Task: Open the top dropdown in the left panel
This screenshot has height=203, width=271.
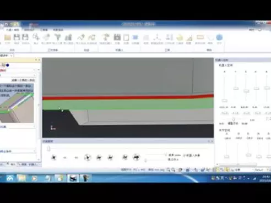Action: (x=20, y=70)
